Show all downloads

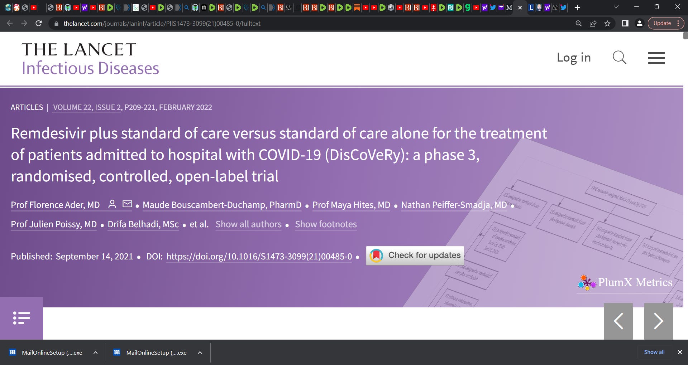pyautogui.click(x=654, y=352)
